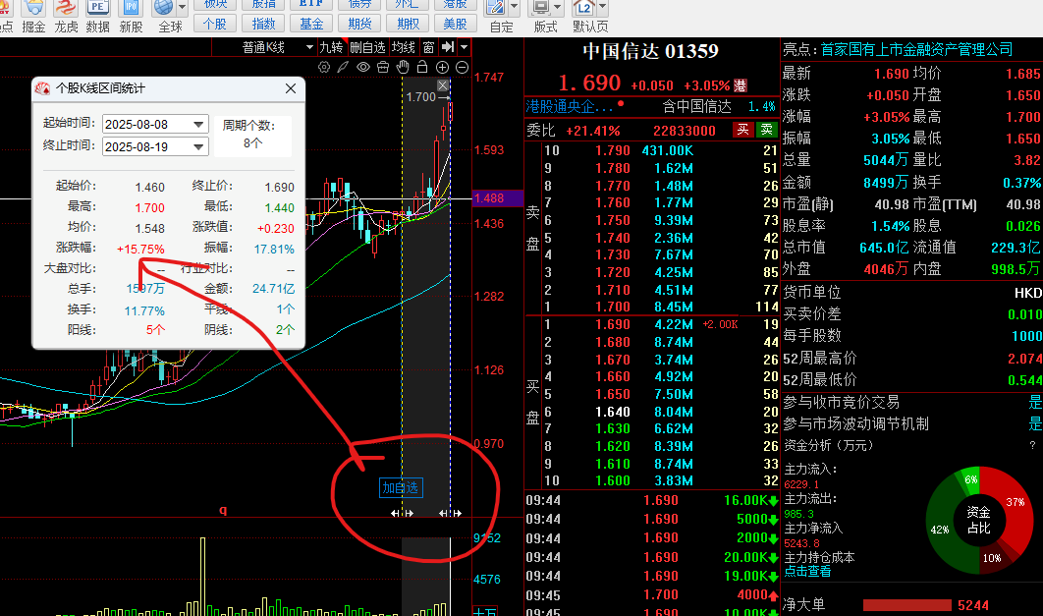
Task: Click buy level 1 price 1.690
Action: coord(613,324)
